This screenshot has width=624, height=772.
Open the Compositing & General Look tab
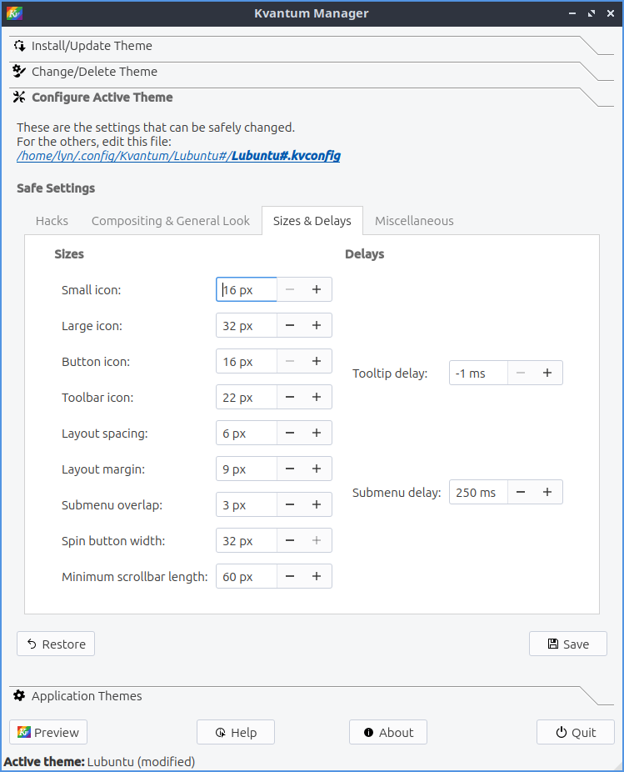tap(171, 221)
